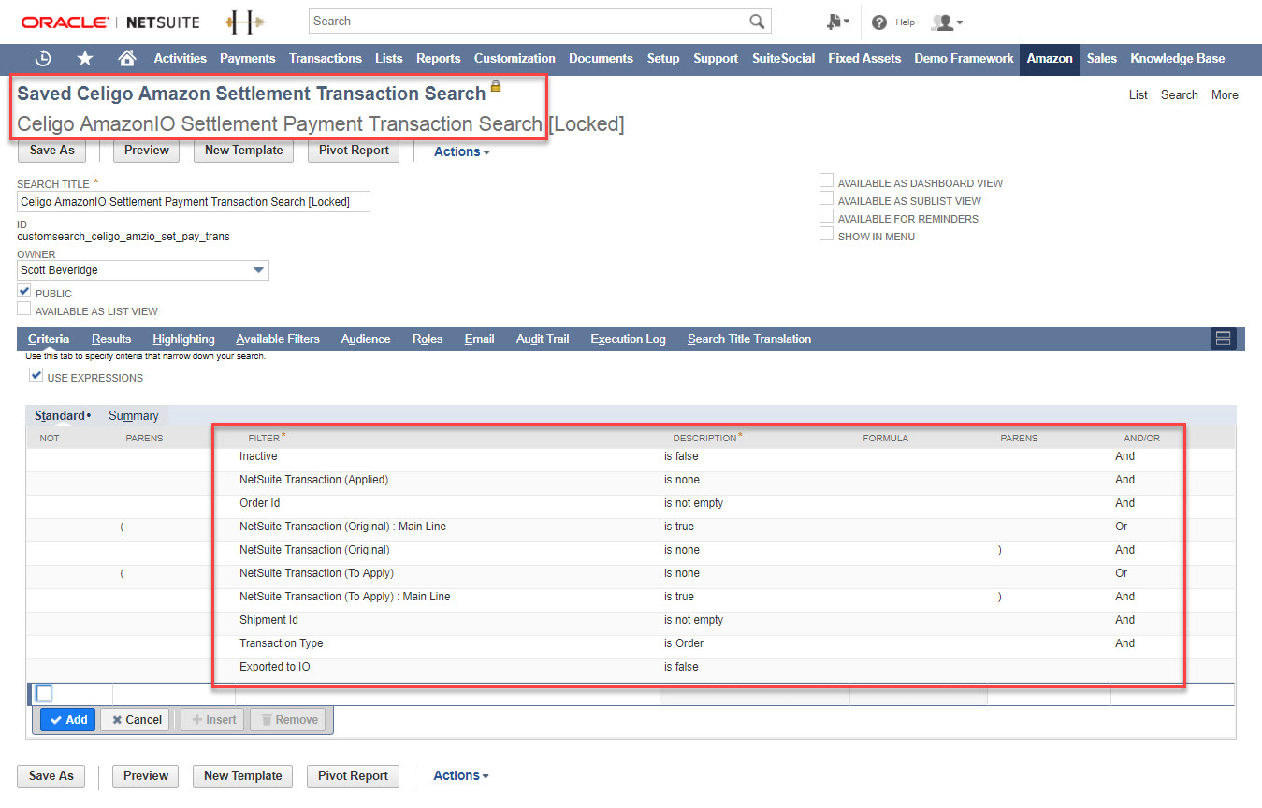The image size is (1262, 808).
Task: Open the Demo Framework menu
Action: [x=964, y=58]
